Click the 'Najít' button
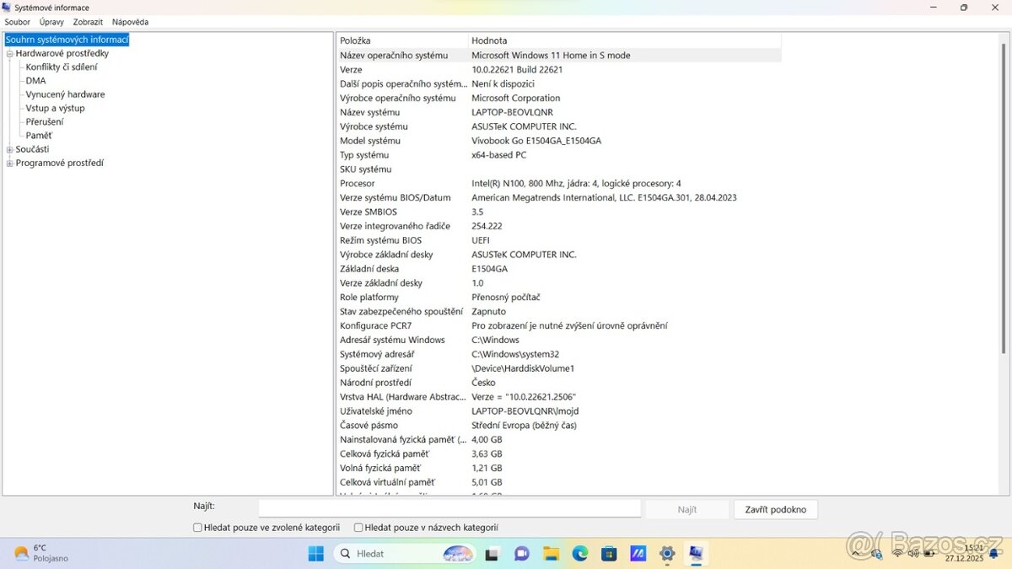This screenshot has height=569, width=1012. pyautogui.click(x=686, y=509)
